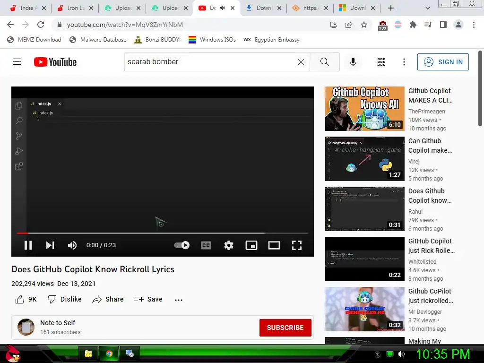The height and width of the screenshot is (363, 484).
Task: Bookmark this page with the star
Action: [x=364, y=25]
